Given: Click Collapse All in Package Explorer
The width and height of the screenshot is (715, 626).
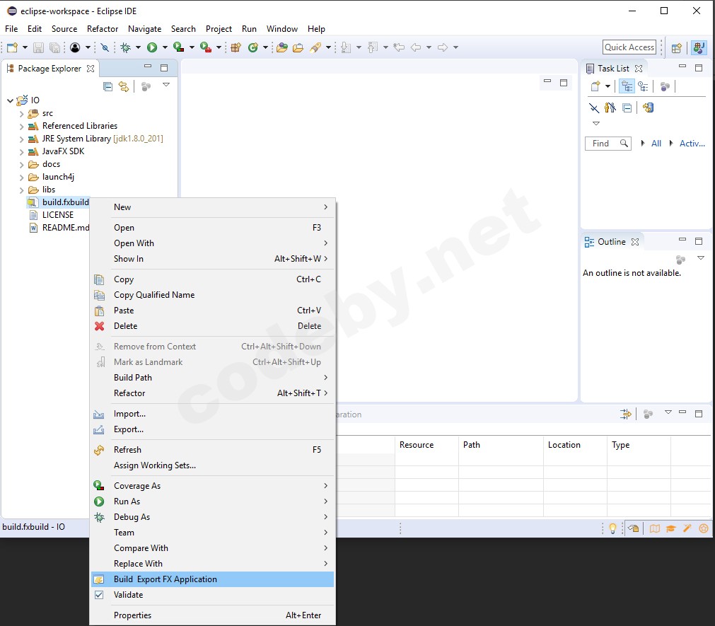Looking at the screenshot, I should point(108,86).
